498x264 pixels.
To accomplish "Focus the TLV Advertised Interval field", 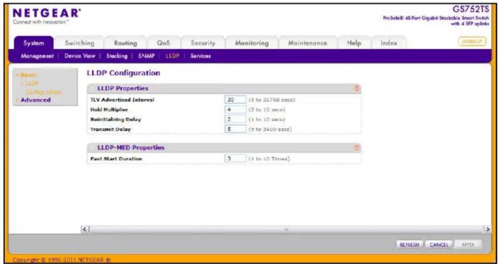I will [235, 100].
